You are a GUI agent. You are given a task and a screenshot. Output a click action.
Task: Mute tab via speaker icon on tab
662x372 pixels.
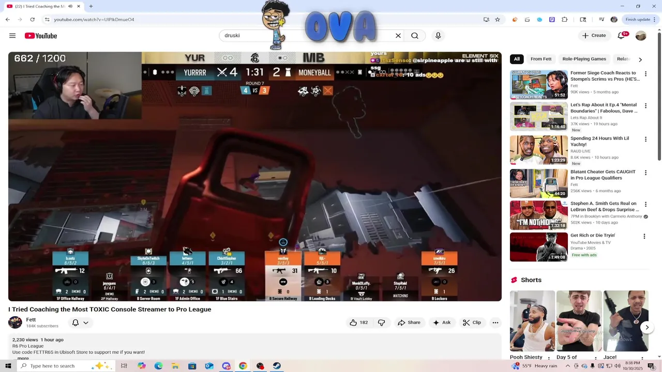70,6
